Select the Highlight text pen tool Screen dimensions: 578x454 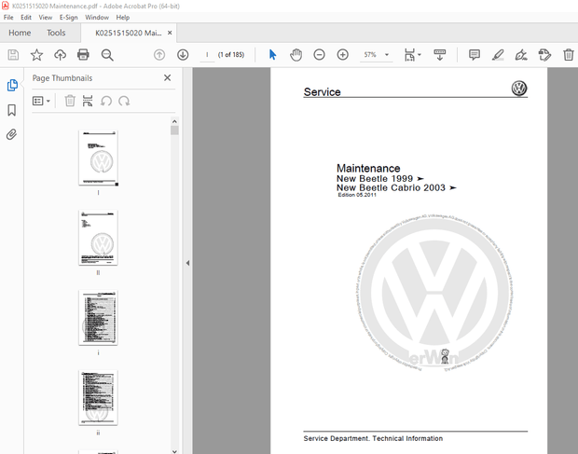point(498,55)
